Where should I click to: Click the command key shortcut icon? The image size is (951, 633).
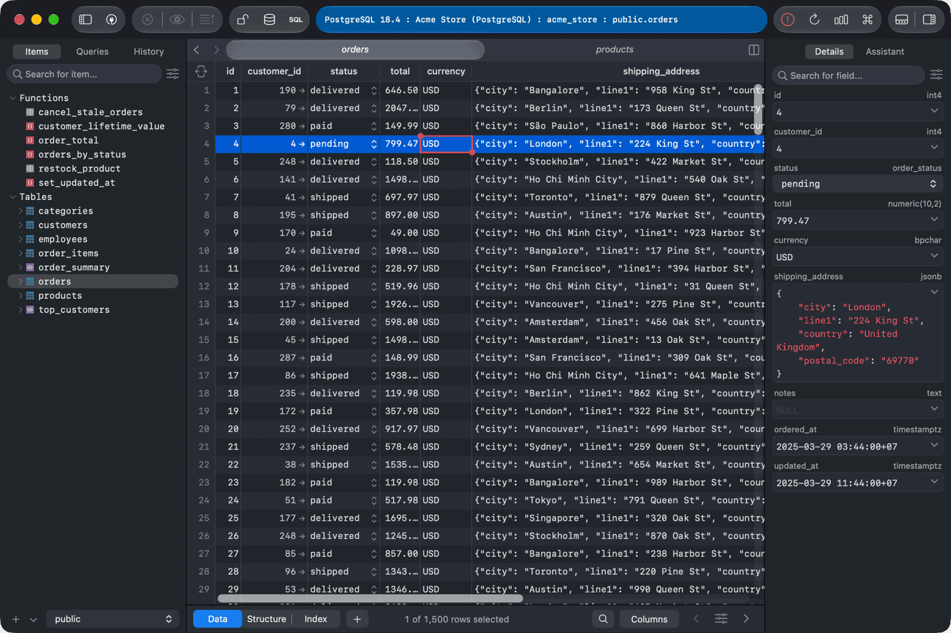point(867,20)
